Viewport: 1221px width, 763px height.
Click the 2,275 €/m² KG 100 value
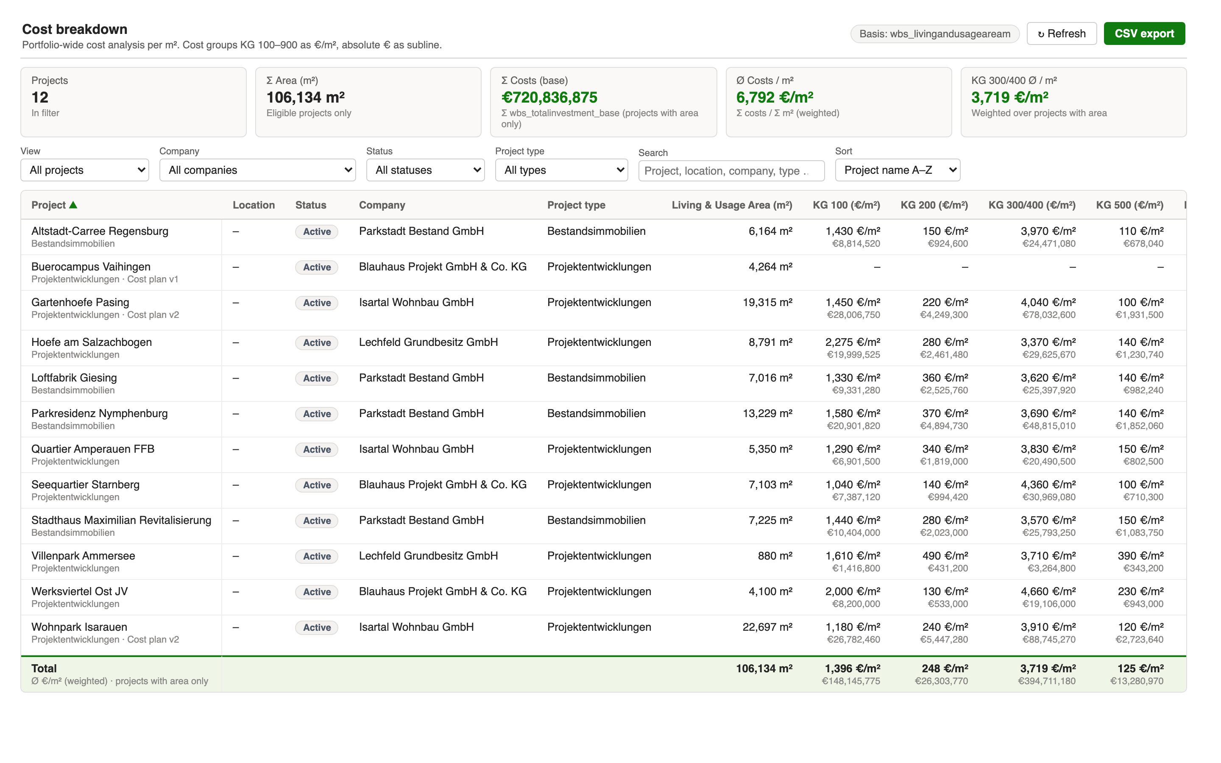[x=853, y=342]
